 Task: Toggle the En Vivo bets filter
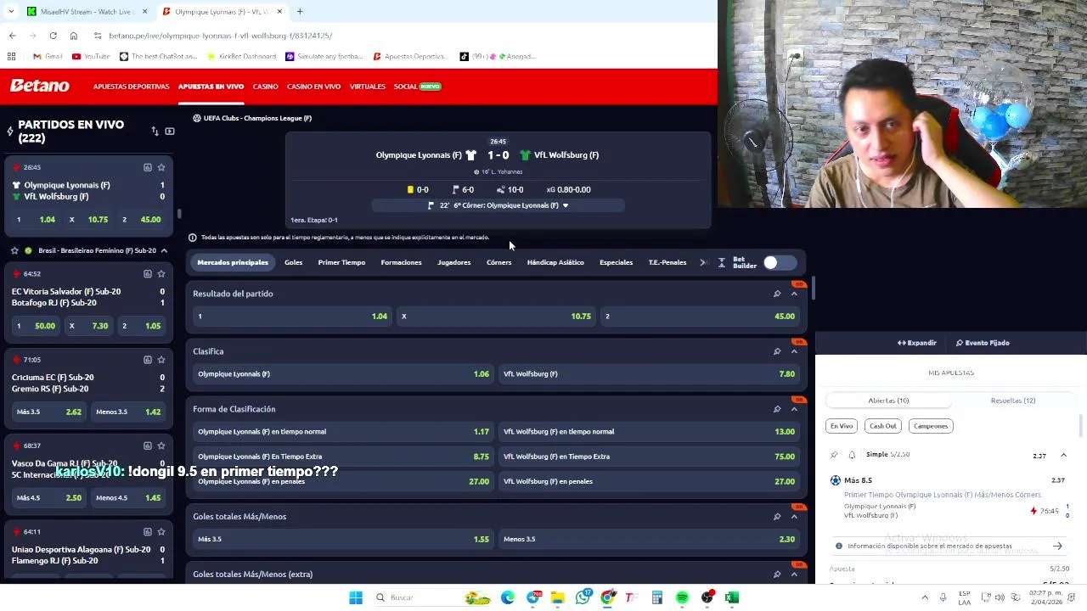coord(842,426)
